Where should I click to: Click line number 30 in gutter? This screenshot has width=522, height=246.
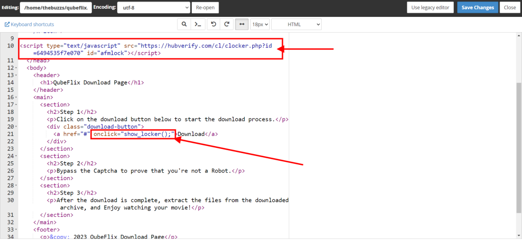click(x=10, y=200)
